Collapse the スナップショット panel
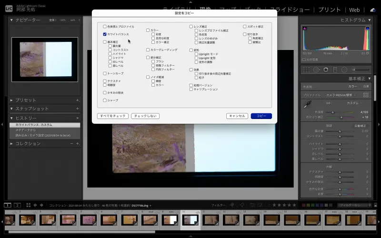Screen dimensions: 381x238 tap(11, 109)
